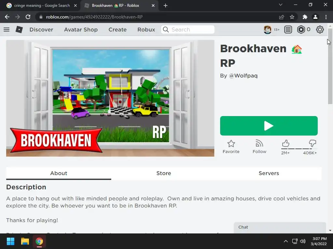Open the Chat panel
The image size is (333, 249).
(280, 227)
